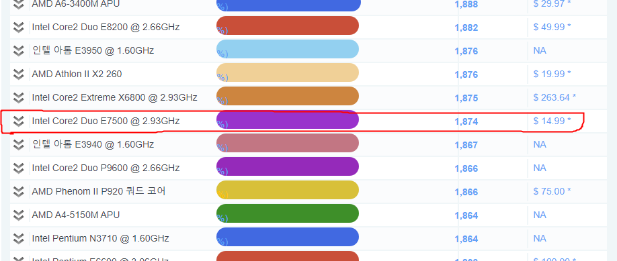
Task: Click the NA price for A4-5150M APU
Action: [540, 215]
